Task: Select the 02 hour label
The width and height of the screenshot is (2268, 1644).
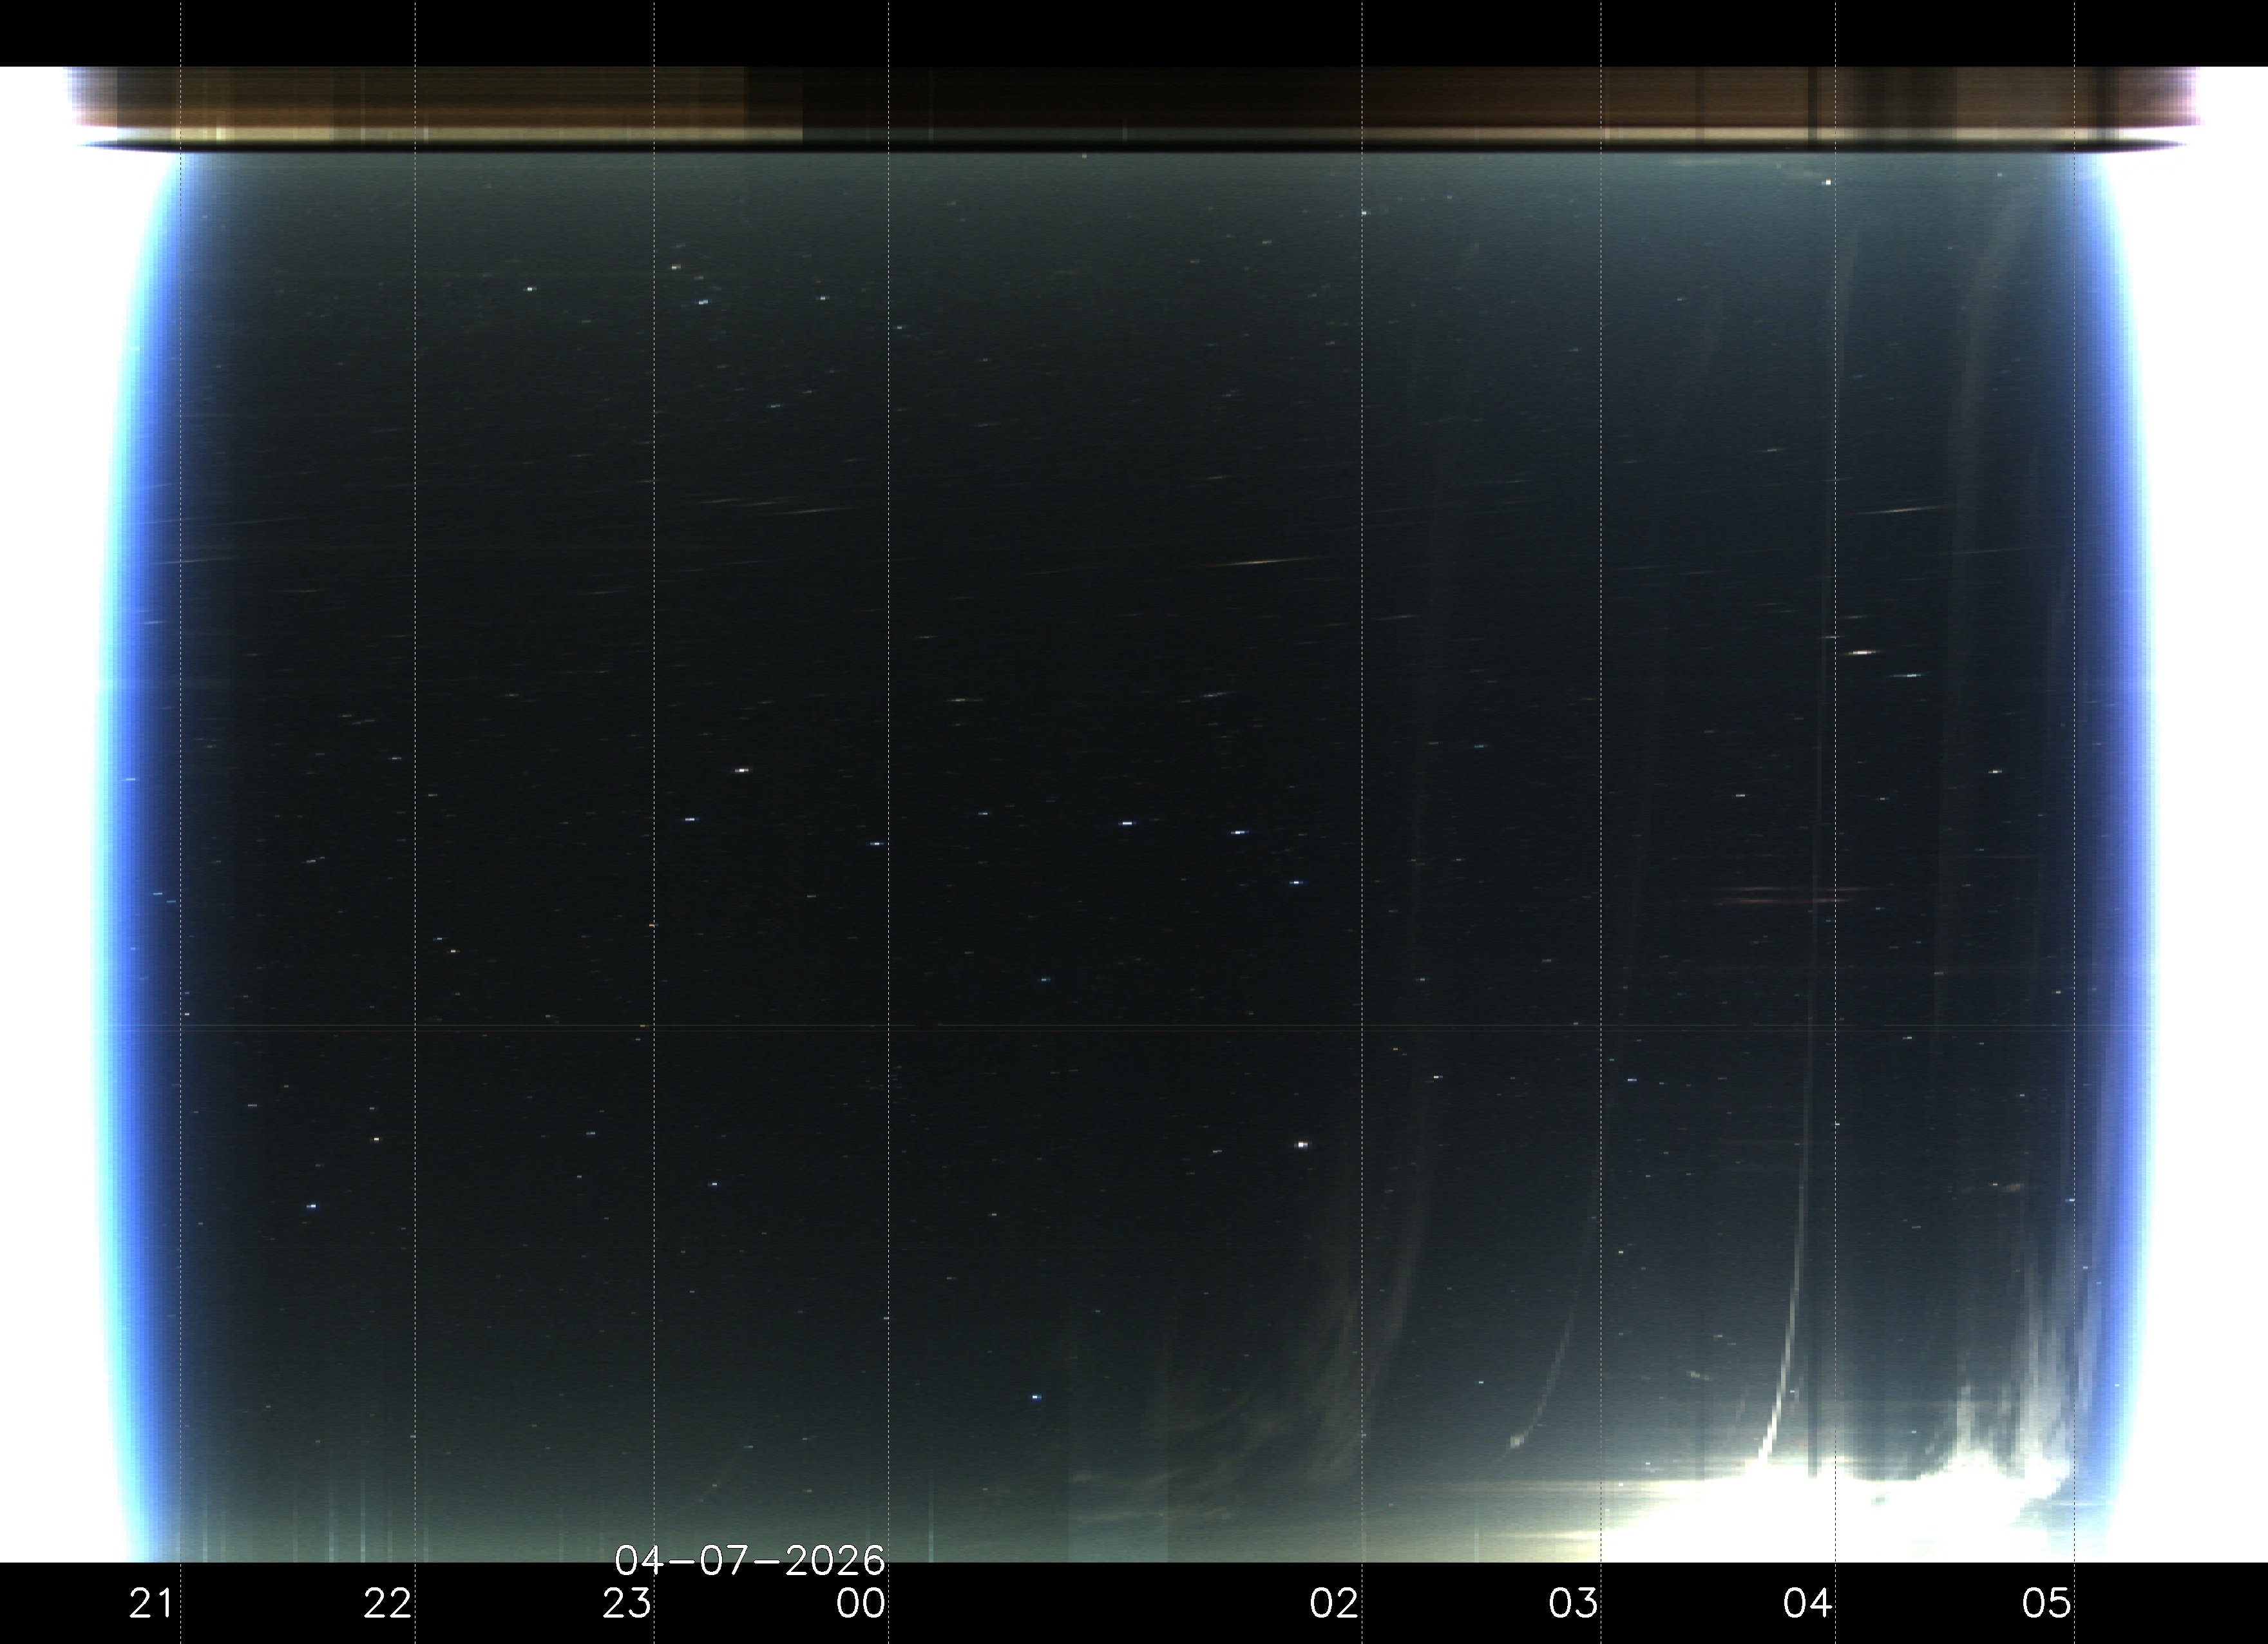Action: [1335, 1604]
